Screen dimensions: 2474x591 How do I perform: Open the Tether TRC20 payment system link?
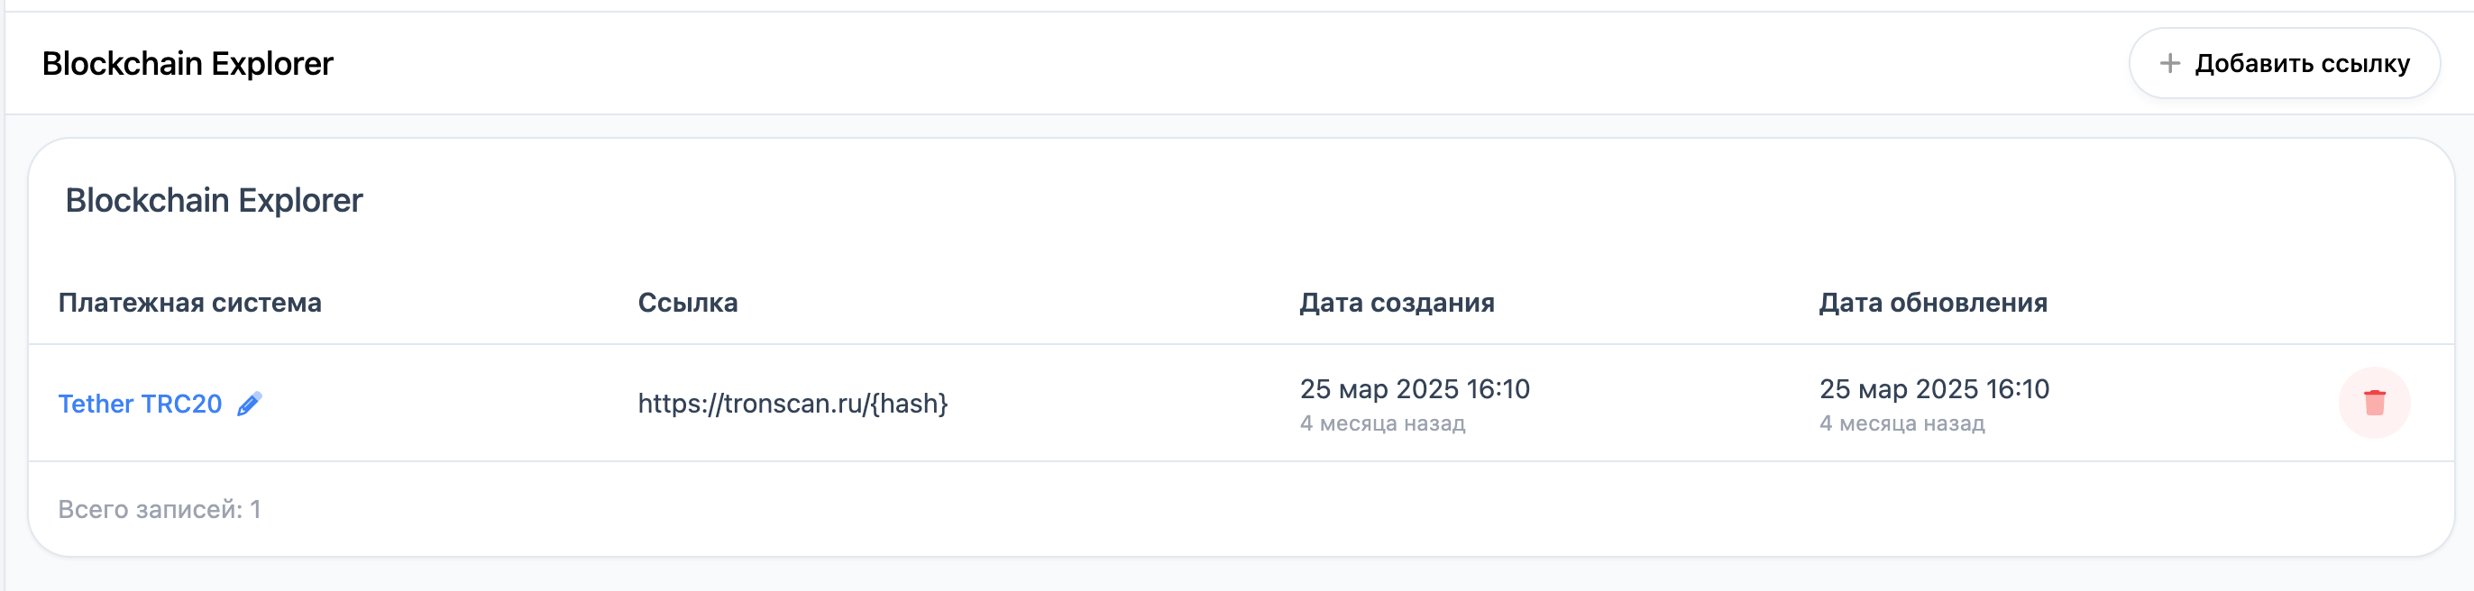[141, 404]
